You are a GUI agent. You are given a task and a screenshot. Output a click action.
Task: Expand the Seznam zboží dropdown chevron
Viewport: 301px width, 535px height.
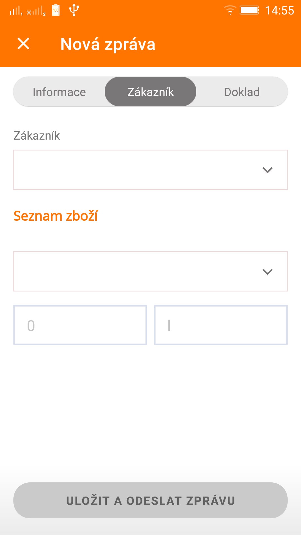click(x=268, y=272)
